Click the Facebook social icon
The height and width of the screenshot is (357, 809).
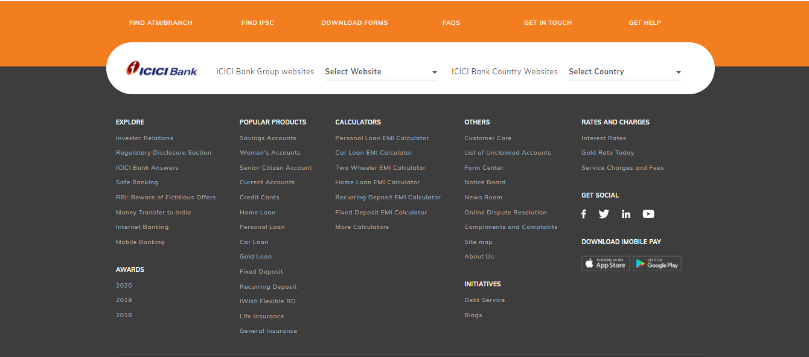coord(584,214)
